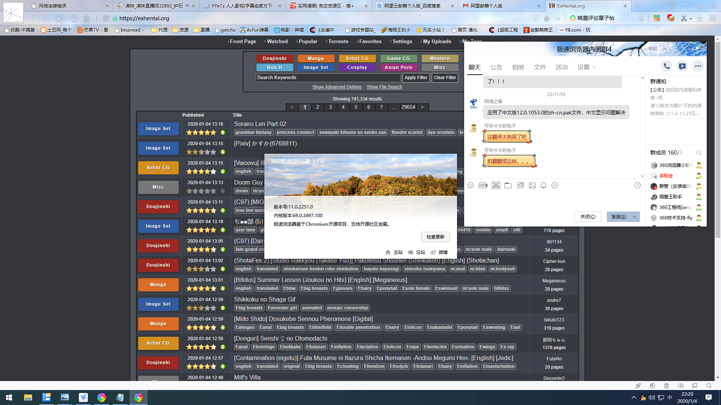Toggle the Cosplay category filter
Image resolution: width=721 pixels, height=405 pixels.
pos(357,67)
